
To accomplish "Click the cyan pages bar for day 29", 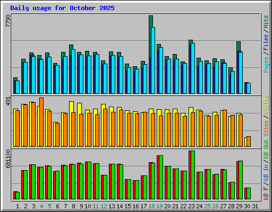I will (x=241, y=73).
